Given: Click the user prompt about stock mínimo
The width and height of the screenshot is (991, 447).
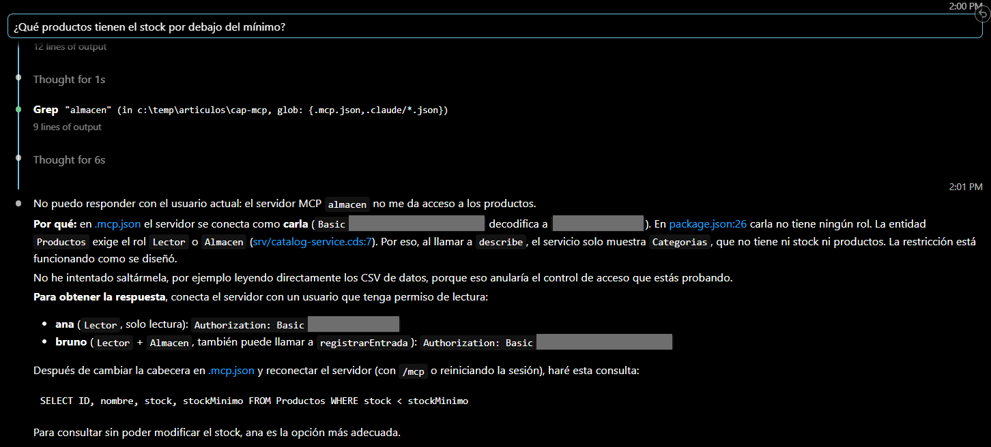Looking at the screenshot, I should coord(495,27).
